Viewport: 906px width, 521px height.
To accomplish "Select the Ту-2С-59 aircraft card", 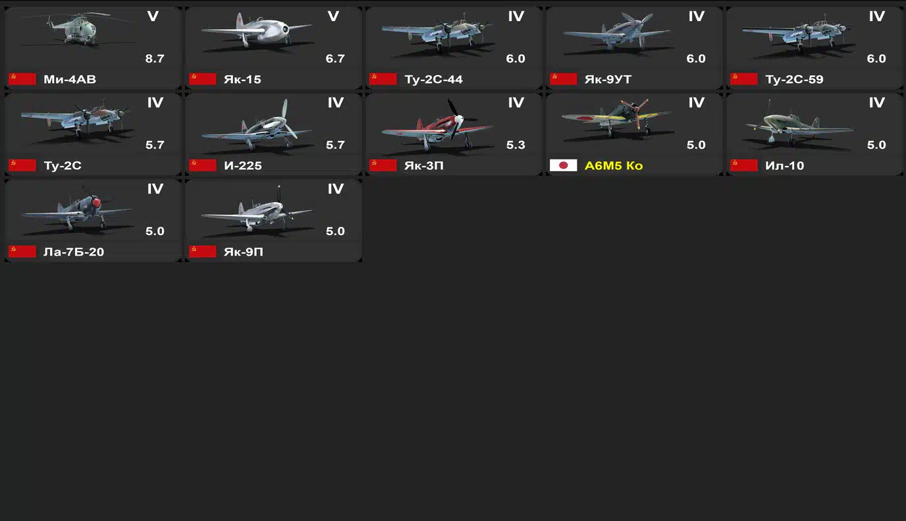I will pos(814,48).
